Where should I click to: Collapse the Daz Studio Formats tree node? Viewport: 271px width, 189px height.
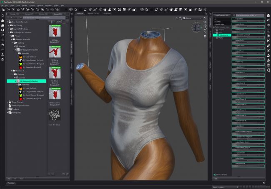pos(8,22)
